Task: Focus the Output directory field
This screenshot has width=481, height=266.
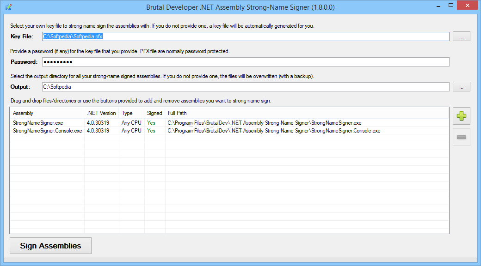Action: click(x=246, y=87)
